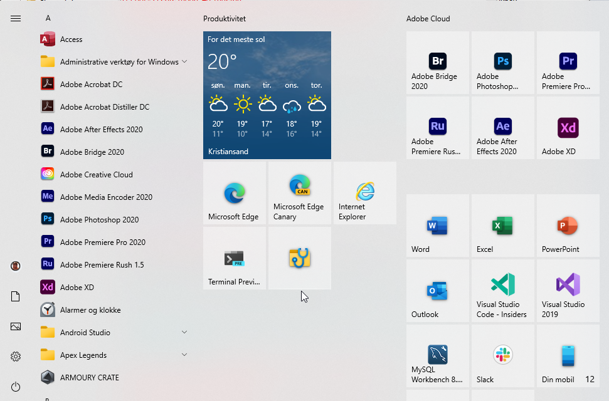This screenshot has height=401, width=609.
Task: Select the Adobe Cloud group title
Action: click(x=428, y=19)
